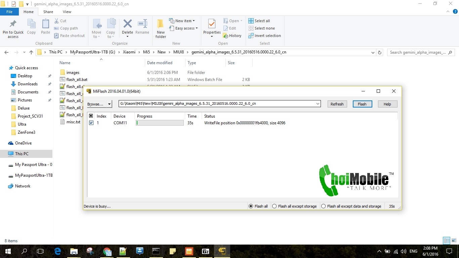Click the Flash button in MiFlash
The width and height of the screenshot is (459, 258).
[362, 104]
